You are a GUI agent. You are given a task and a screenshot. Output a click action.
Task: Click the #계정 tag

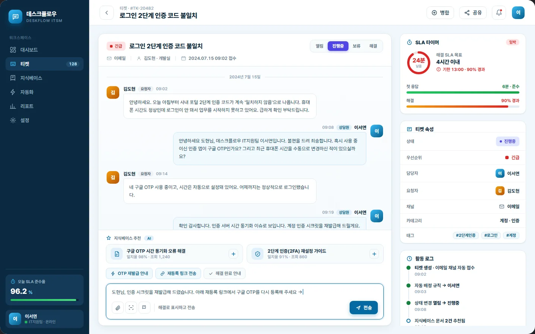point(511,235)
